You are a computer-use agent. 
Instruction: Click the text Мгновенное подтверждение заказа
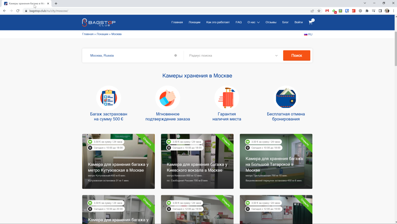168,116
